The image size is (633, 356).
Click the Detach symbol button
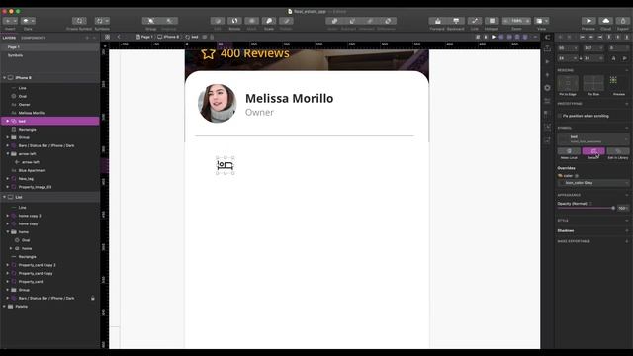593,151
